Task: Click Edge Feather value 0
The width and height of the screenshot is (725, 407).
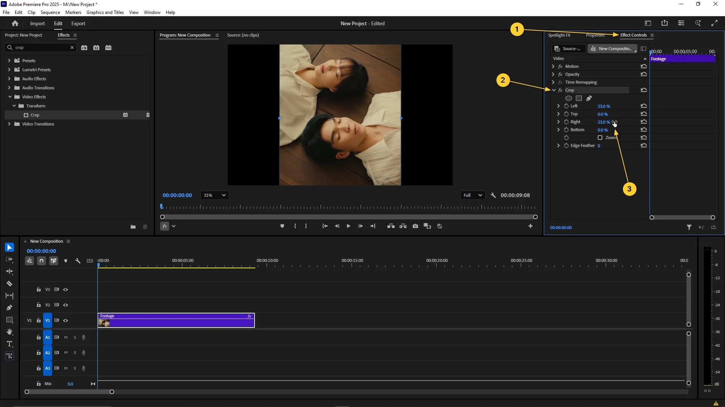Action: [599, 146]
